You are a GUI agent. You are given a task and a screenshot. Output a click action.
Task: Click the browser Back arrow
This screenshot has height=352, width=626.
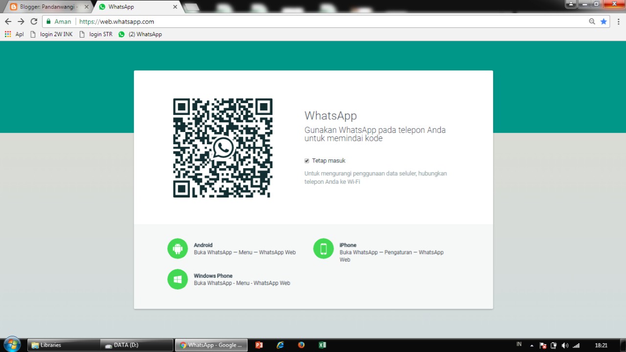coord(8,22)
